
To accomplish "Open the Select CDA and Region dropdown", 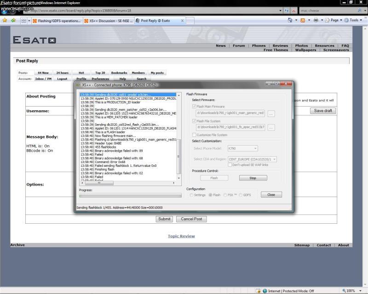I will (x=252, y=159).
